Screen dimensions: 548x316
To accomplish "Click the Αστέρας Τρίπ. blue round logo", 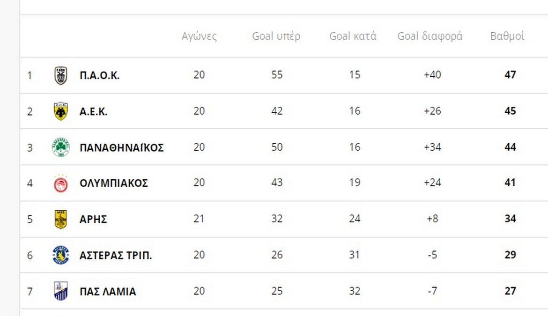I will (x=61, y=255).
